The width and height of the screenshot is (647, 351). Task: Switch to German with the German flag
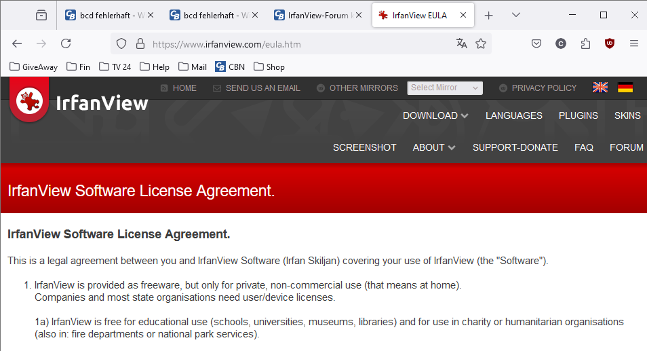point(625,88)
